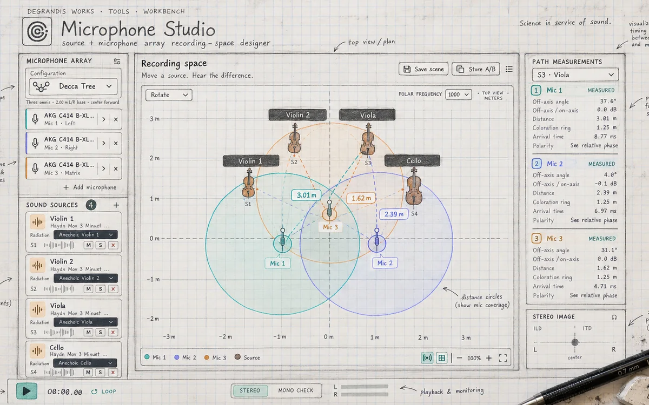The height and width of the screenshot is (405, 649).
Task: Click the Store A/B button
Action: [x=475, y=69]
